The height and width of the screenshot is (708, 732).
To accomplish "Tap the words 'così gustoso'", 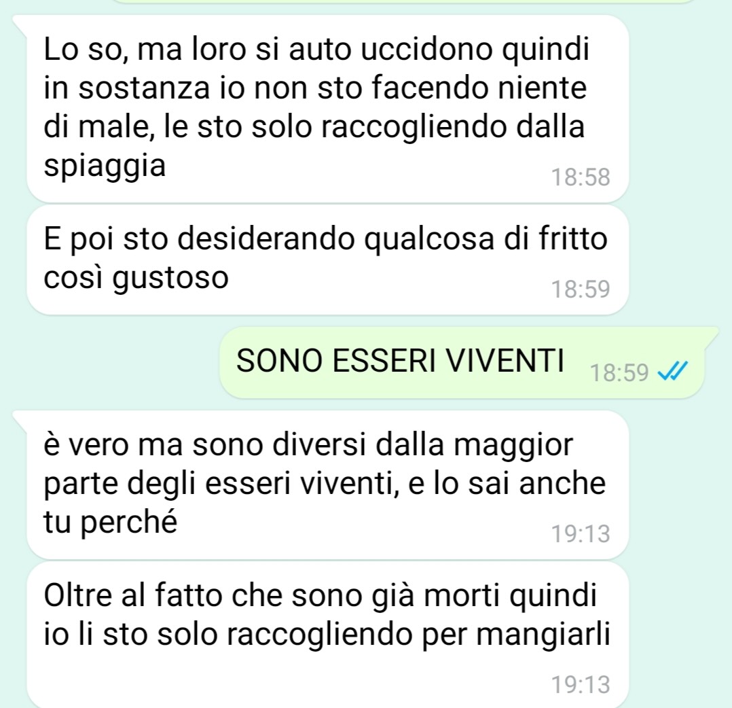I will pyautogui.click(x=136, y=279).
